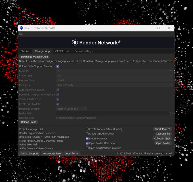The height and width of the screenshot is (182, 193).
Task: Click the Open Folder button
Action: [x=163, y=143]
